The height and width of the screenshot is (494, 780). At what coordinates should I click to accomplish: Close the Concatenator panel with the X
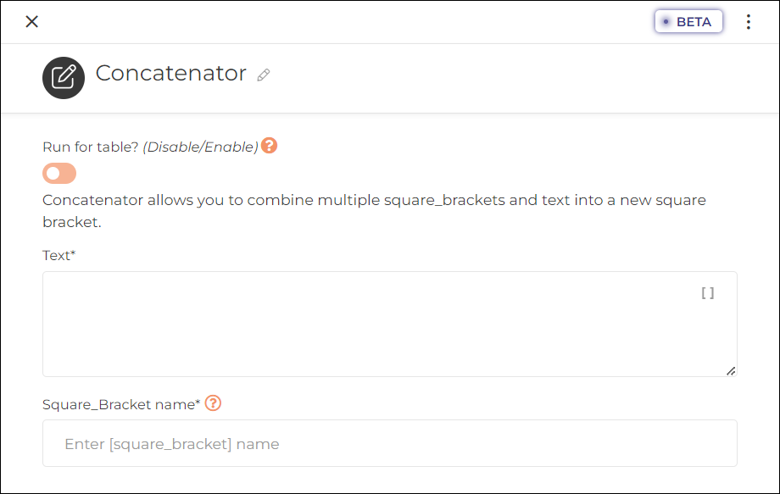point(32,21)
